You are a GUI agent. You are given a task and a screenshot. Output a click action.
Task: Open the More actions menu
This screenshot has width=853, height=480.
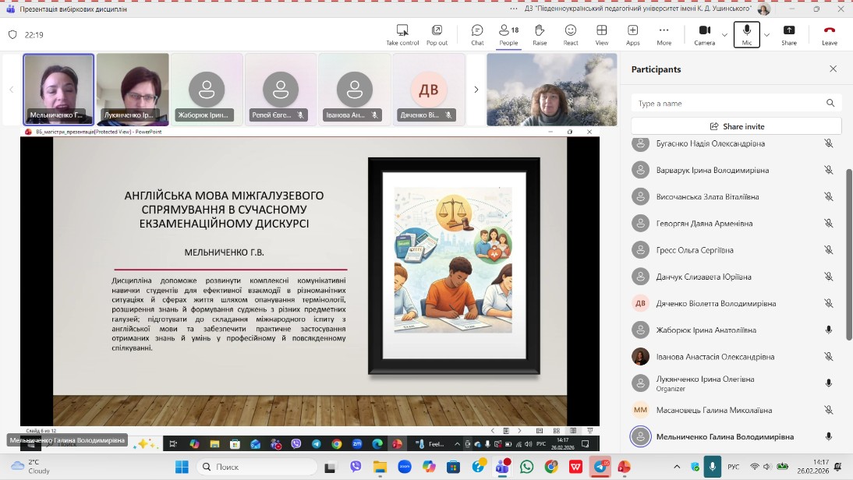click(664, 34)
